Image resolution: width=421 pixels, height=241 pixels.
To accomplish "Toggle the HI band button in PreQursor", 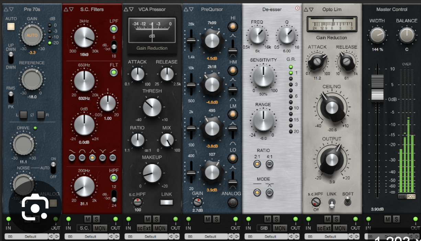I will 233,26.
